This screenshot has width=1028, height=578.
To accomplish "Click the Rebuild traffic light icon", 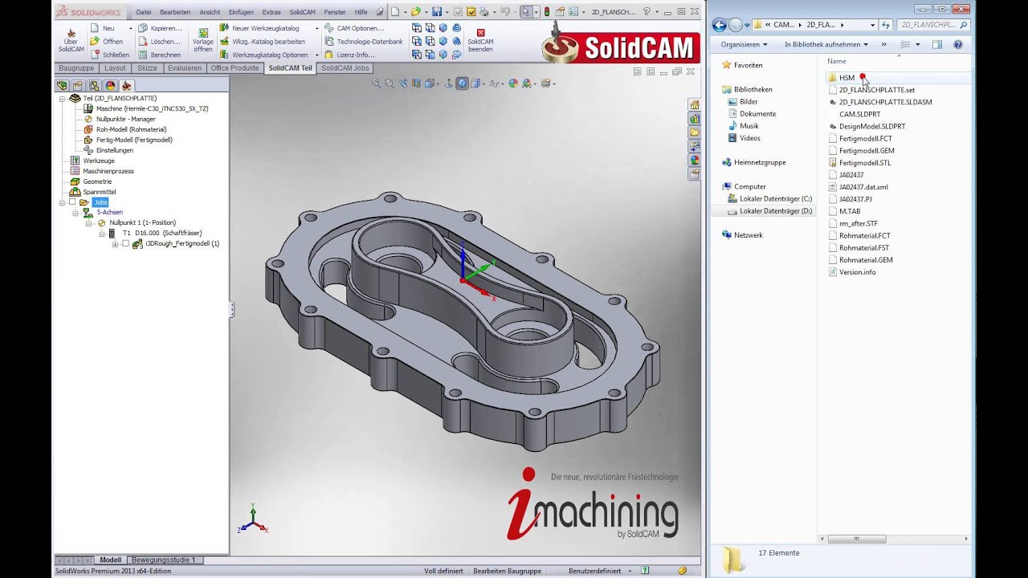I will click(547, 12).
